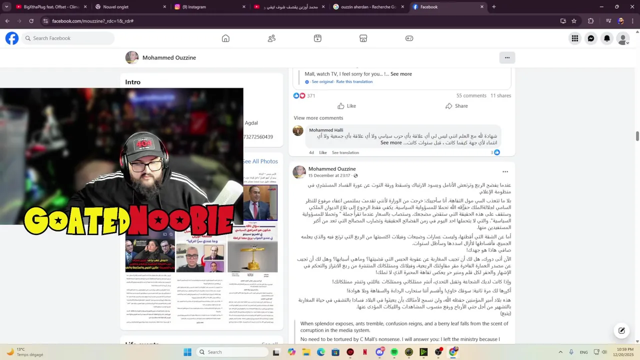Viewport: 640px width, 360px height.
Task: Bookmark this page with star icon
Action: point(574,21)
